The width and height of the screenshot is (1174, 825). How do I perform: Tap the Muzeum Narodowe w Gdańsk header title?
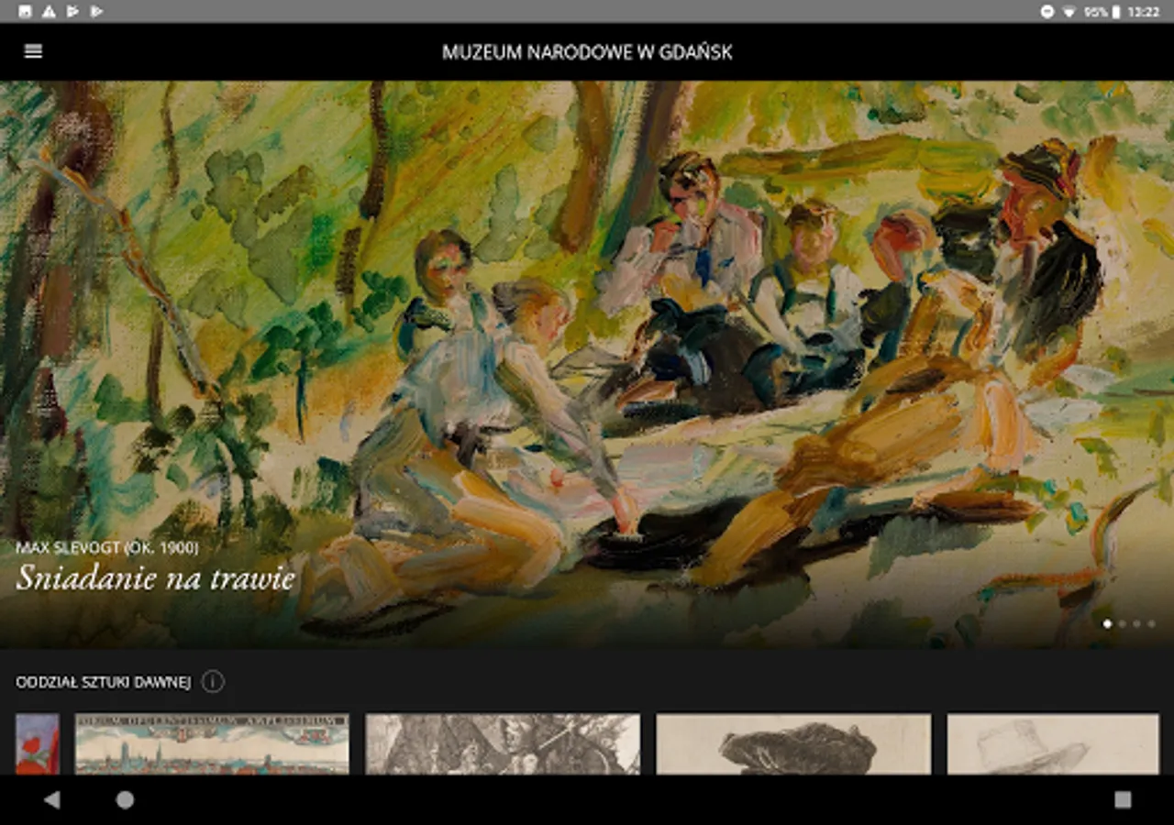tap(587, 52)
